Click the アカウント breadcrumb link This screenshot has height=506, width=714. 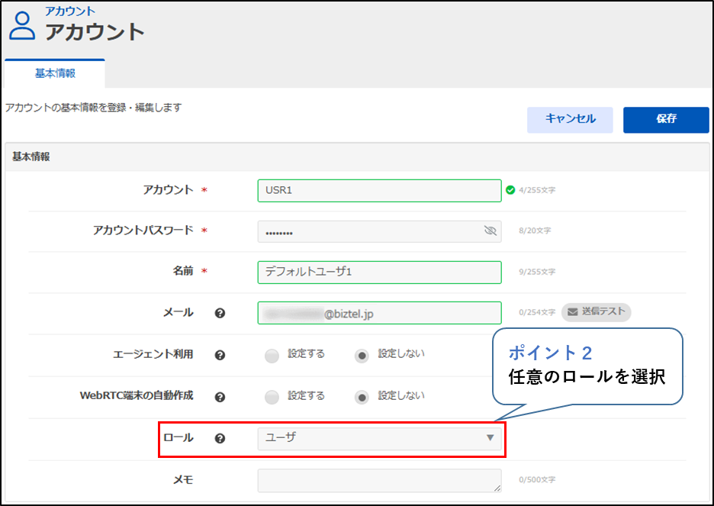click(70, 11)
